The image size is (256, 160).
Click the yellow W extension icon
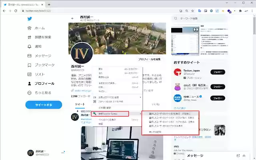point(223,11)
